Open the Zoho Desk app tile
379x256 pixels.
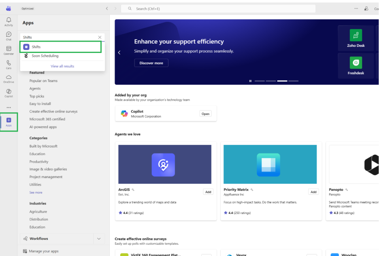(356, 38)
